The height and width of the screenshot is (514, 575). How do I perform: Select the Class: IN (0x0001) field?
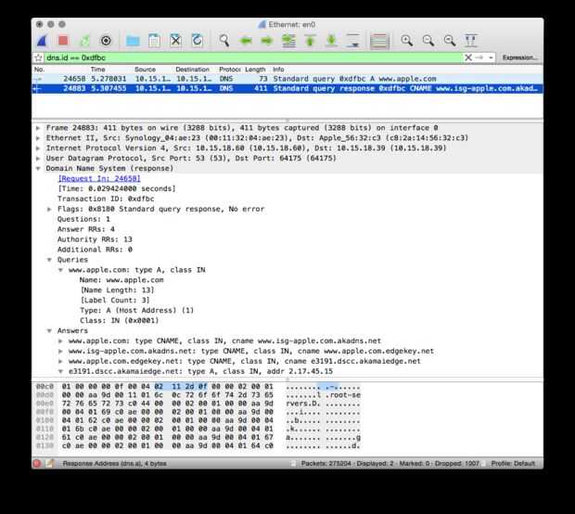120,321
